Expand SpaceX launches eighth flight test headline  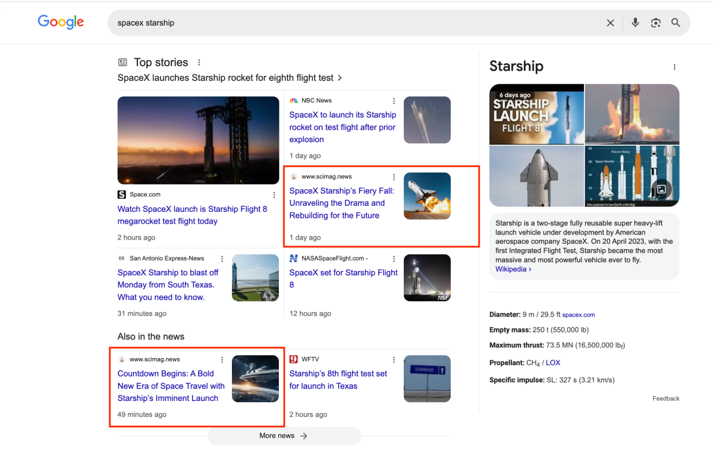(x=230, y=78)
